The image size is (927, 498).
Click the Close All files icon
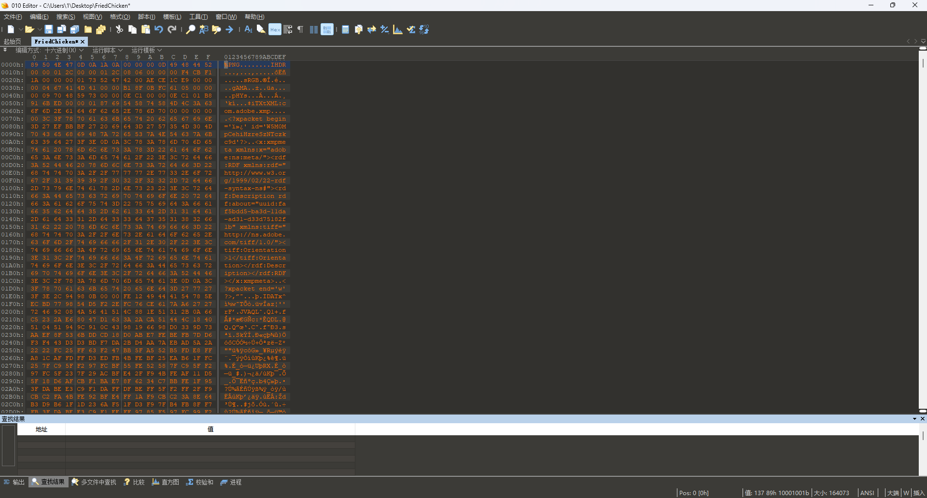click(x=101, y=29)
